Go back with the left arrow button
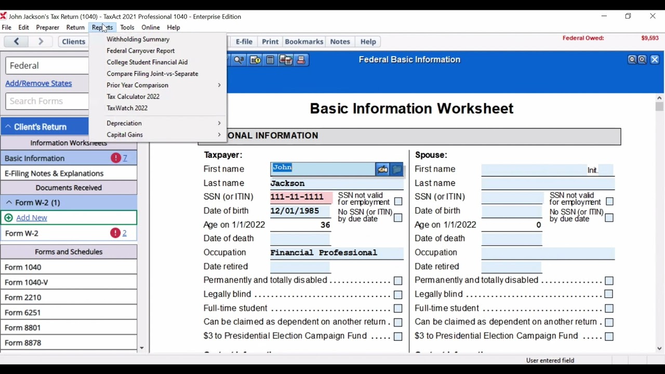 point(16,42)
